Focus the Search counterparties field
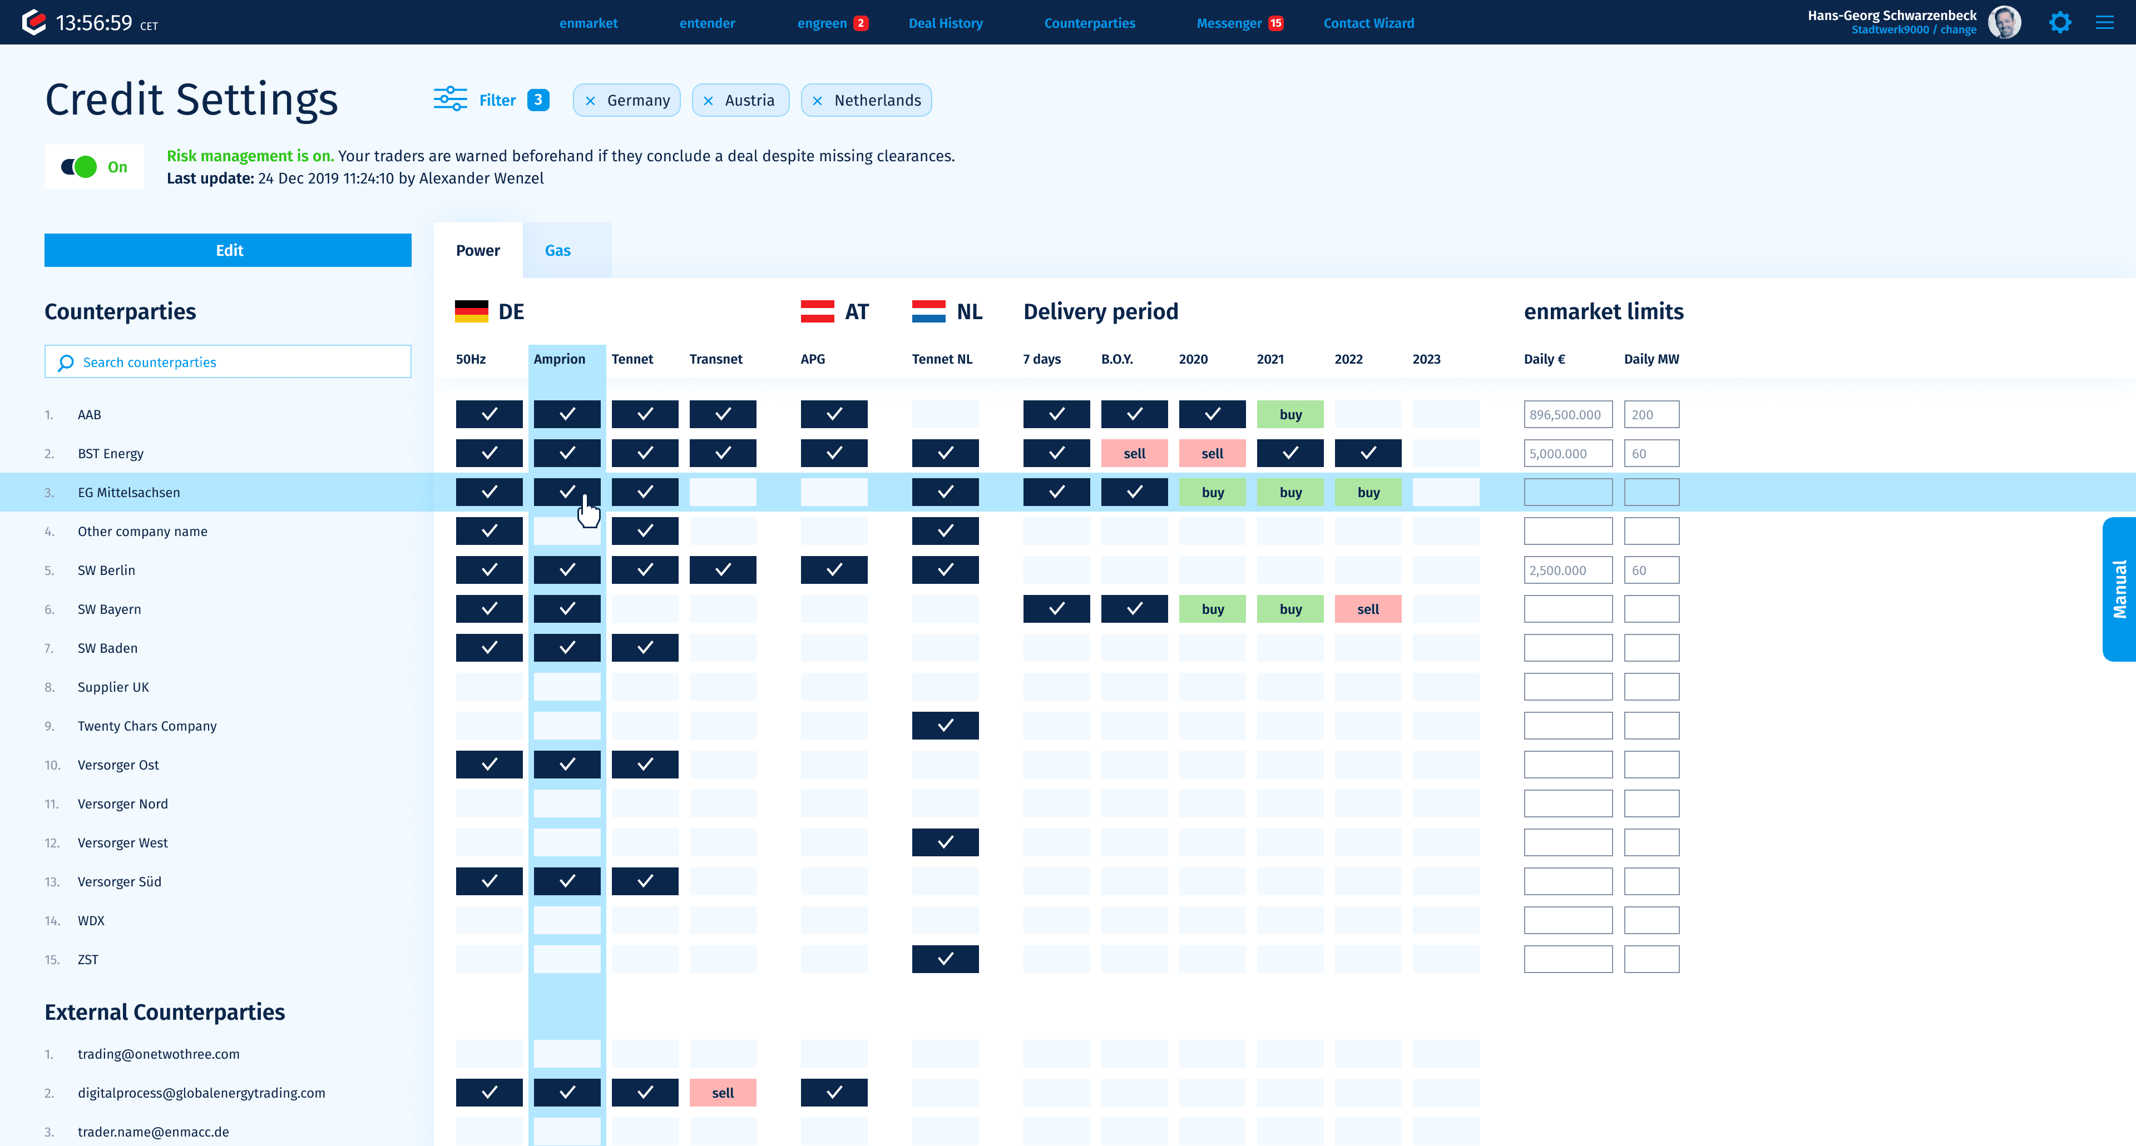This screenshot has width=2136, height=1146. (228, 362)
